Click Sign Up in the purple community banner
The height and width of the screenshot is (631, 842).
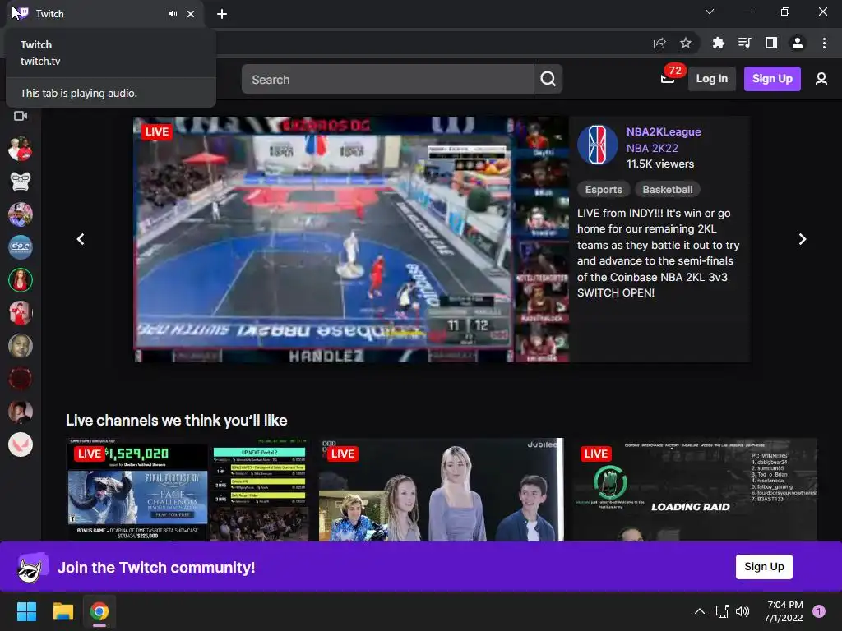[x=764, y=567]
